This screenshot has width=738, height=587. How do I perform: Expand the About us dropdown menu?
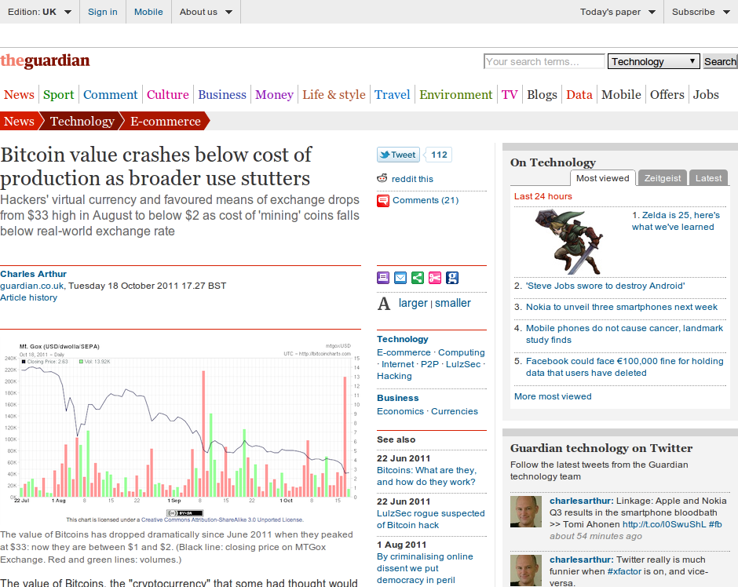pos(206,12)
